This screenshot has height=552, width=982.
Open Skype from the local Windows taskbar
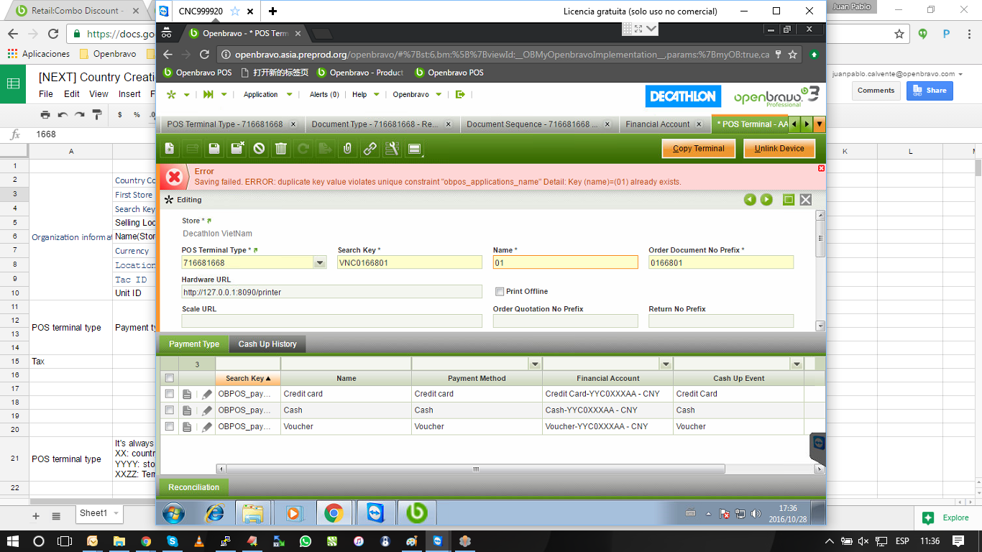coord(173,541)
